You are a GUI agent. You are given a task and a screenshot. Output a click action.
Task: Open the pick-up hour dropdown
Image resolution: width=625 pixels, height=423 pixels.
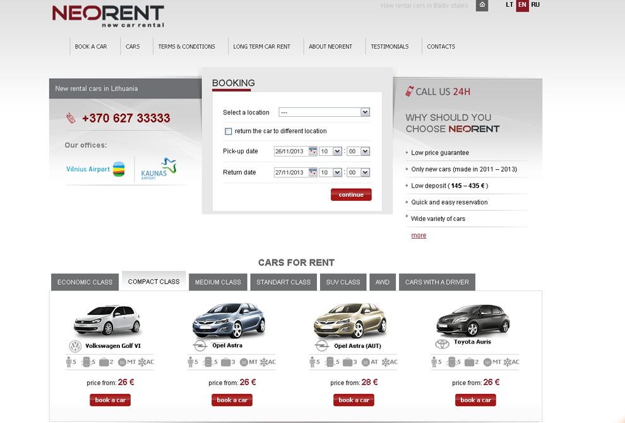(x=330, y=151)
